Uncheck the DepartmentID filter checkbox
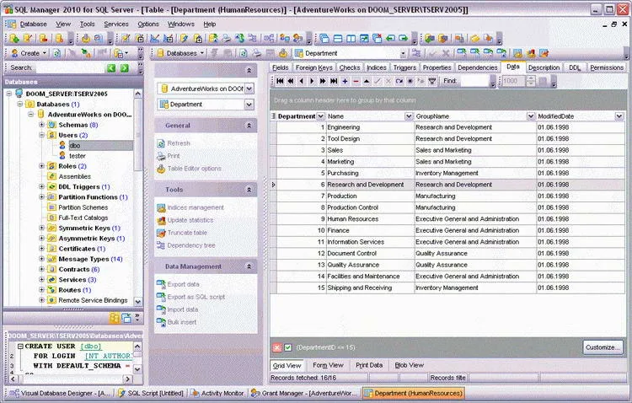 tap(288, 347)
